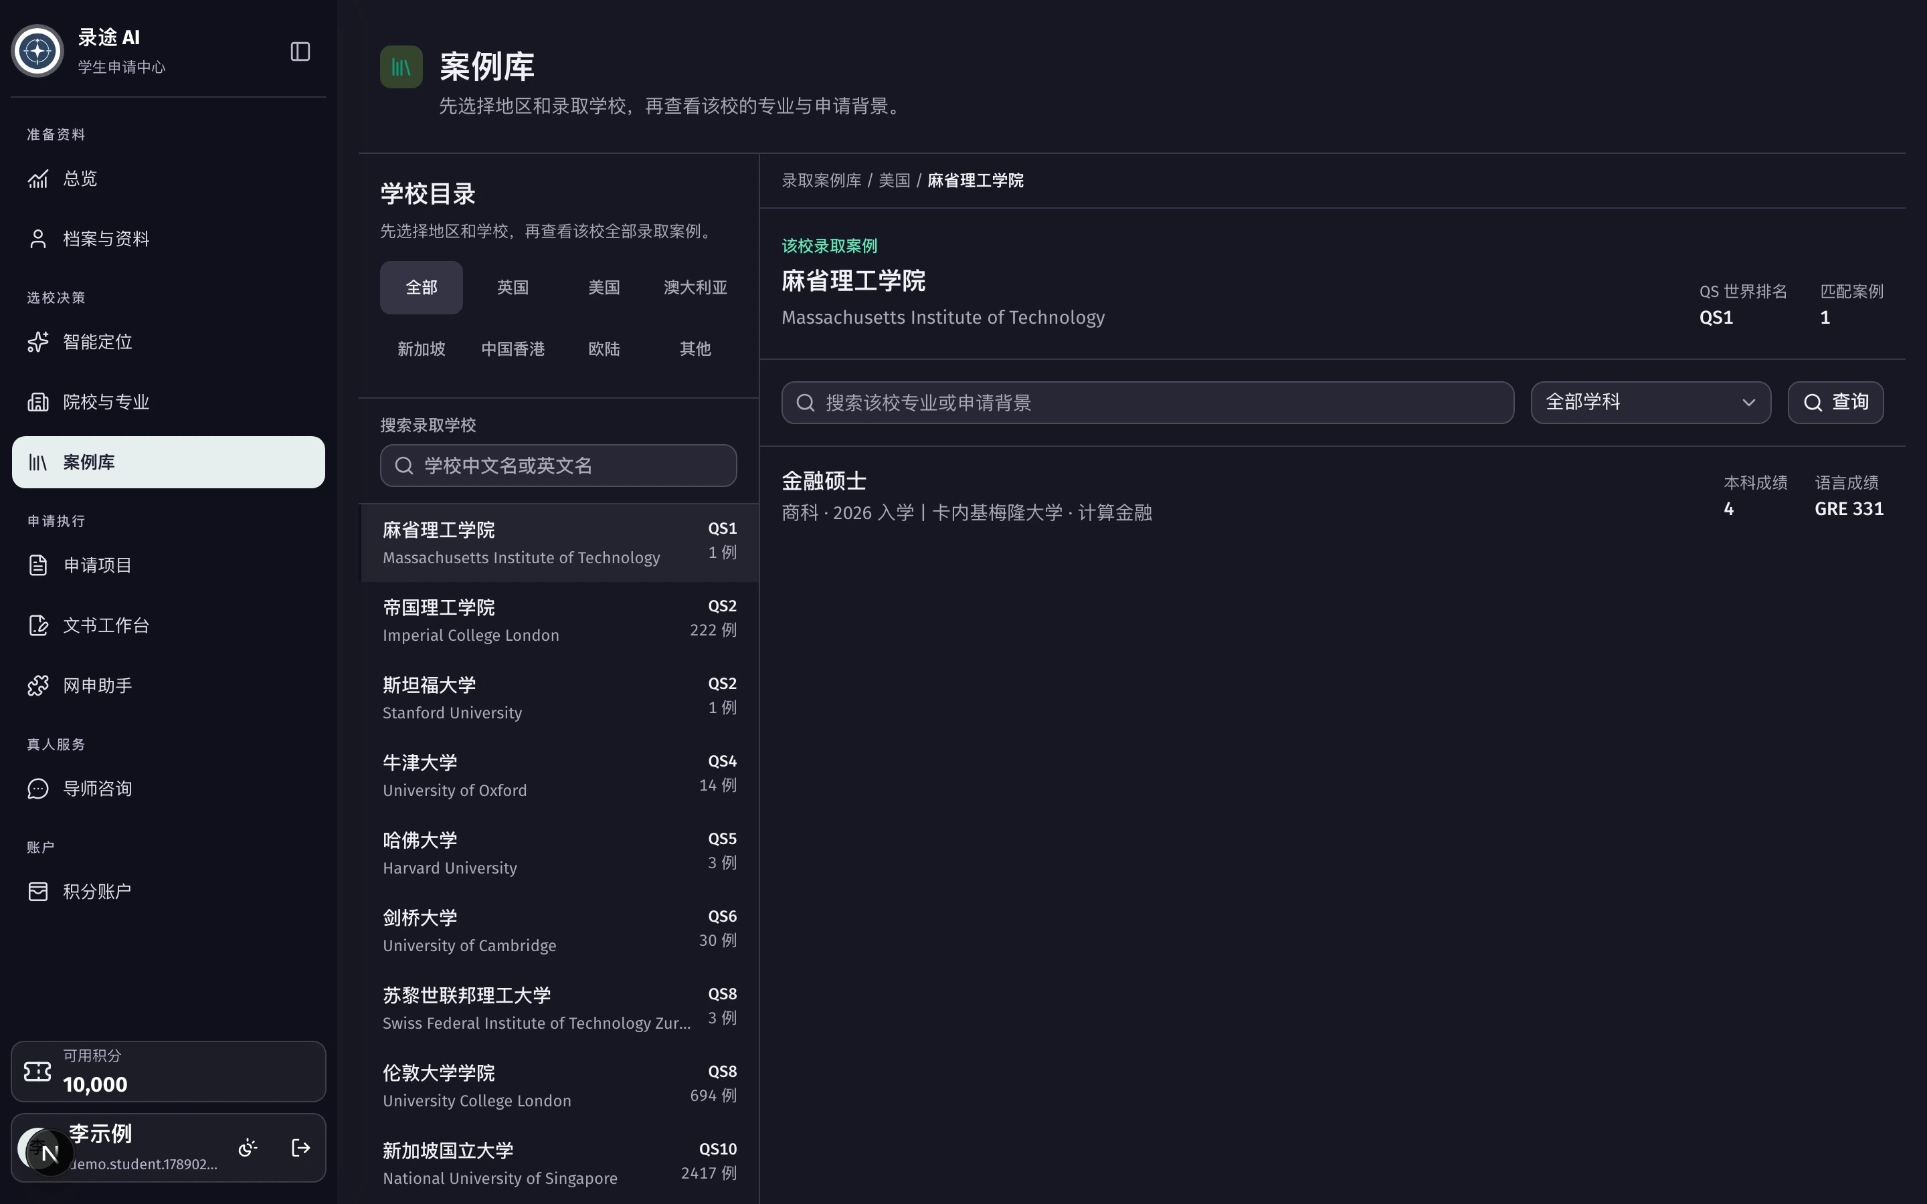1927x1204 pixels.
Task: Click 美国 breadcrumb link
Action: [x=894, y=181]
